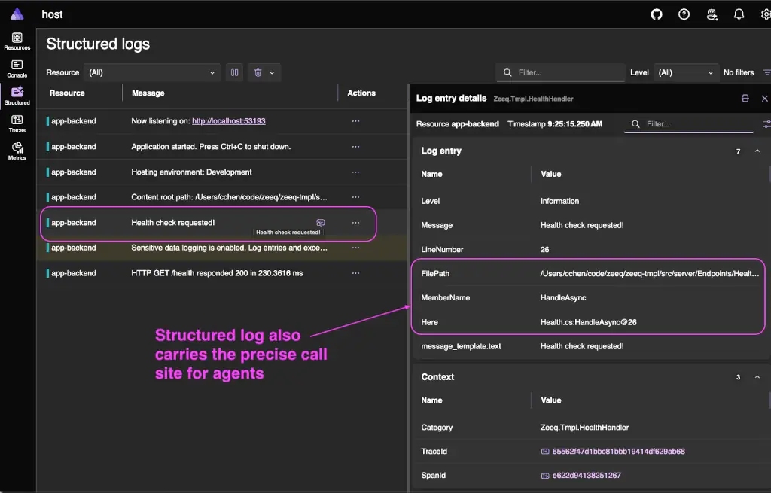Viewport: 771px width, 493px height.
Task: Focus the details panel Filter field
Action: coord(689,124)
